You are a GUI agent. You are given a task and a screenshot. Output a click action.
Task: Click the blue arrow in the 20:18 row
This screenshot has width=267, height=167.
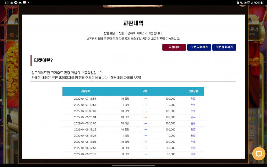click(x=145, y=154)
